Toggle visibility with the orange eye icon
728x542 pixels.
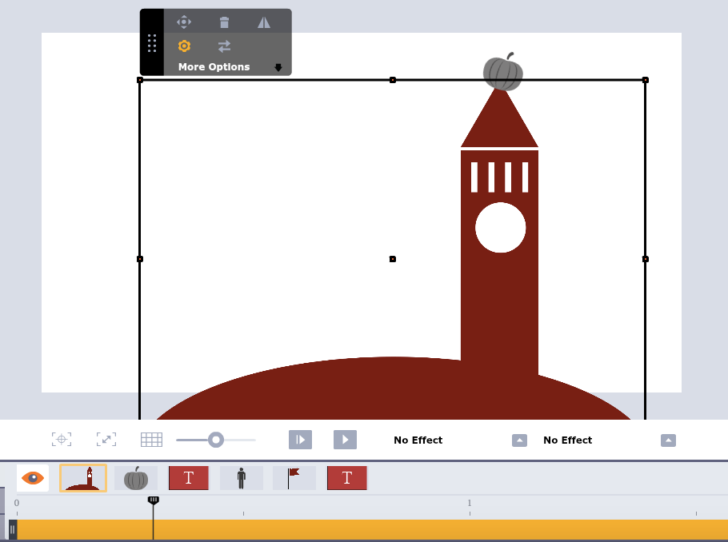pyautogui.click(x=33, y=478)
